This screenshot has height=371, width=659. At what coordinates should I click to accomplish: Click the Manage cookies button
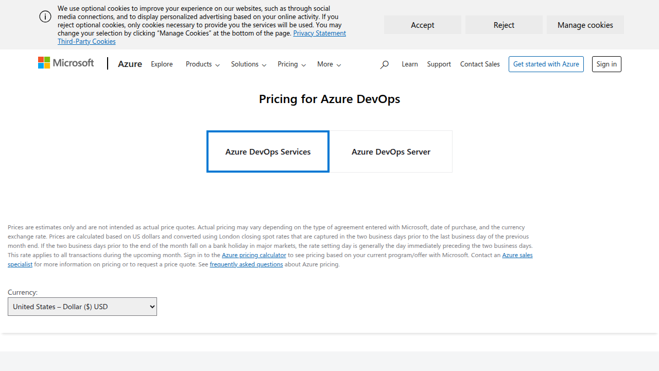pos(585,25)
